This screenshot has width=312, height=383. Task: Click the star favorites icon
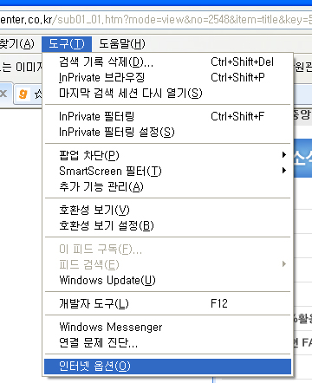click(x=38, y=94)
